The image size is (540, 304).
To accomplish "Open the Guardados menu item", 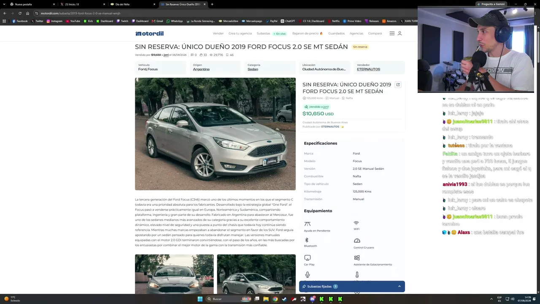I will tap(336, 33).
